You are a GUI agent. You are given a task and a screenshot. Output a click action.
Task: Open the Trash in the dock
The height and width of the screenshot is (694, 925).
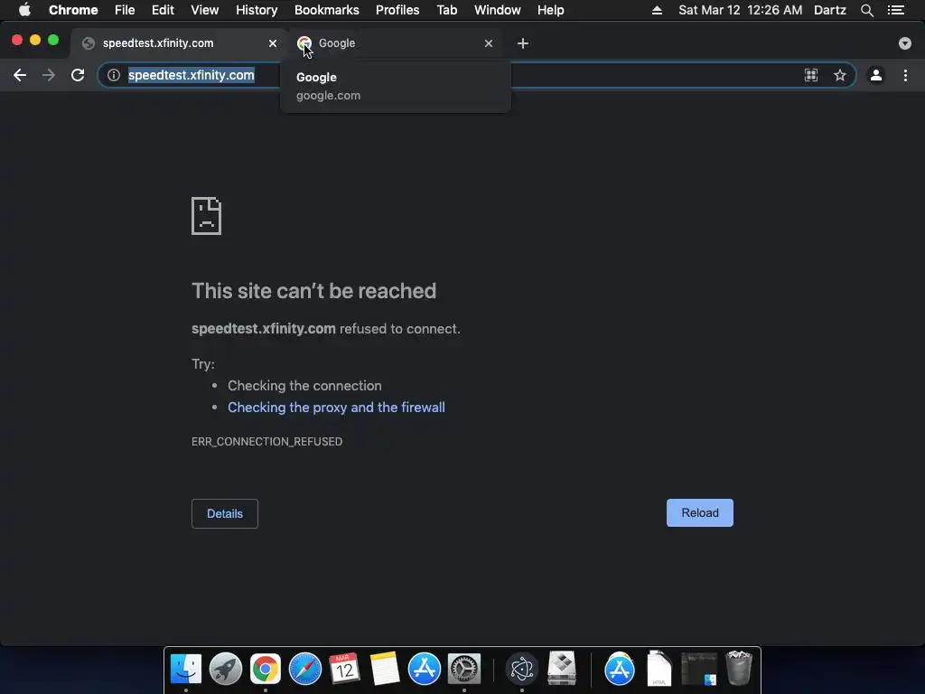pos(739,668)
